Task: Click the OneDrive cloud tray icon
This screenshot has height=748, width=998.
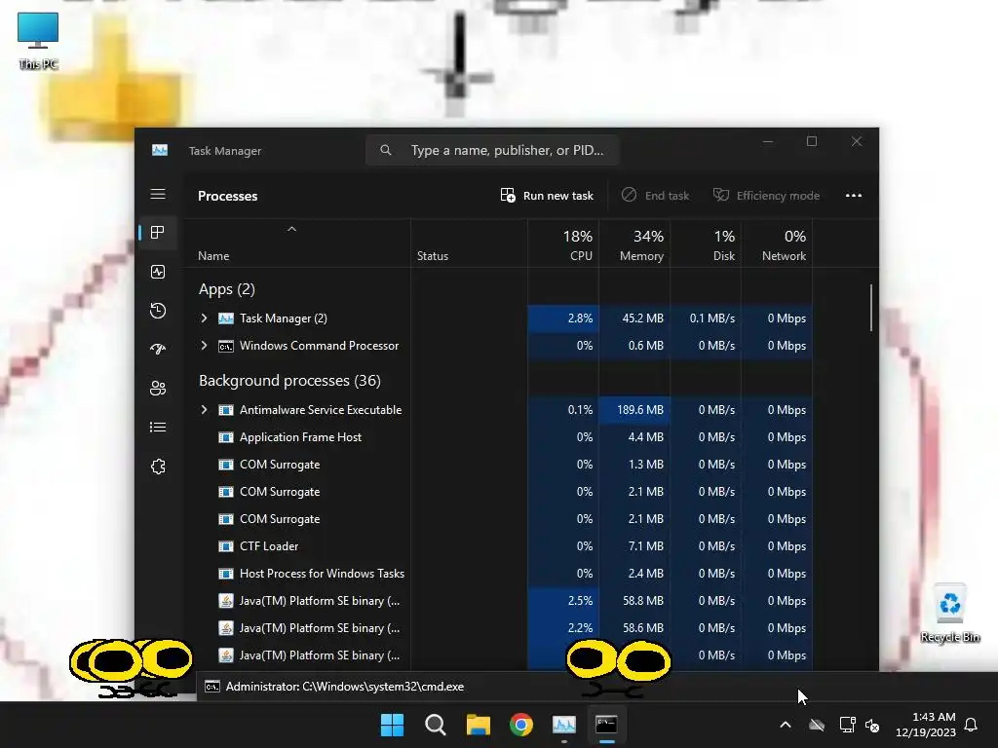Action: 817,725
